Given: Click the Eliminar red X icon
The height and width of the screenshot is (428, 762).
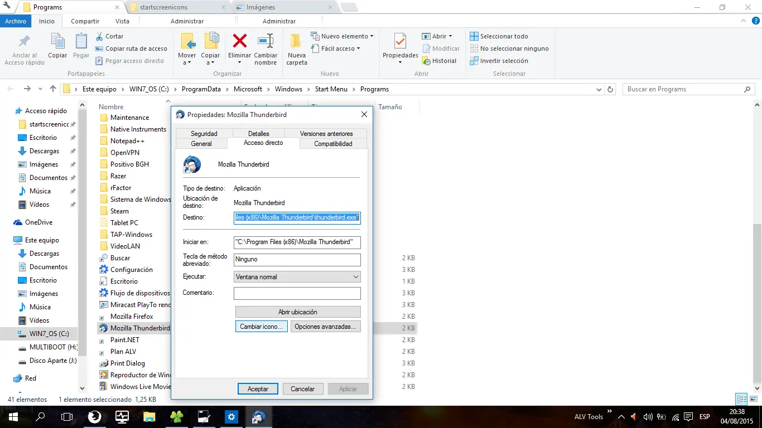Looking at the screenshot, I should [x=239, y=42].
